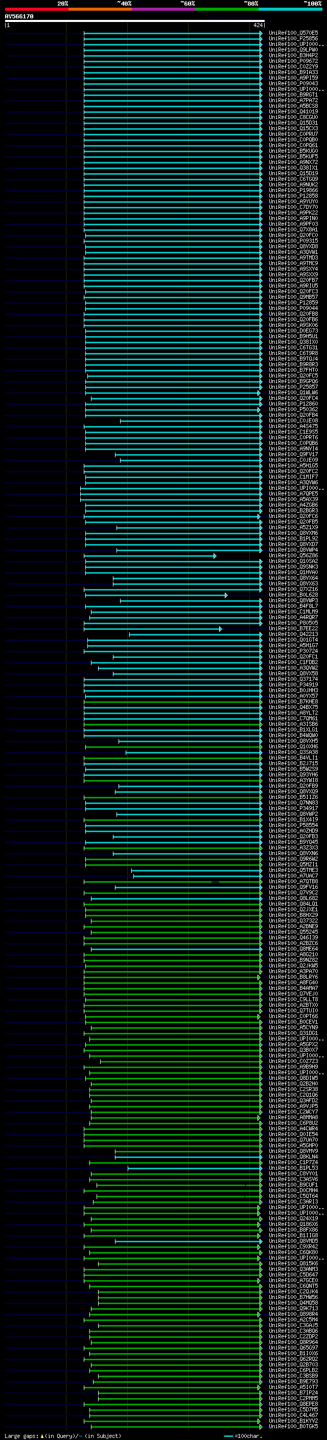Click the red 20% identity legend segment
The width and height of the screenshot is (327, 1440).
click(36, 9)
